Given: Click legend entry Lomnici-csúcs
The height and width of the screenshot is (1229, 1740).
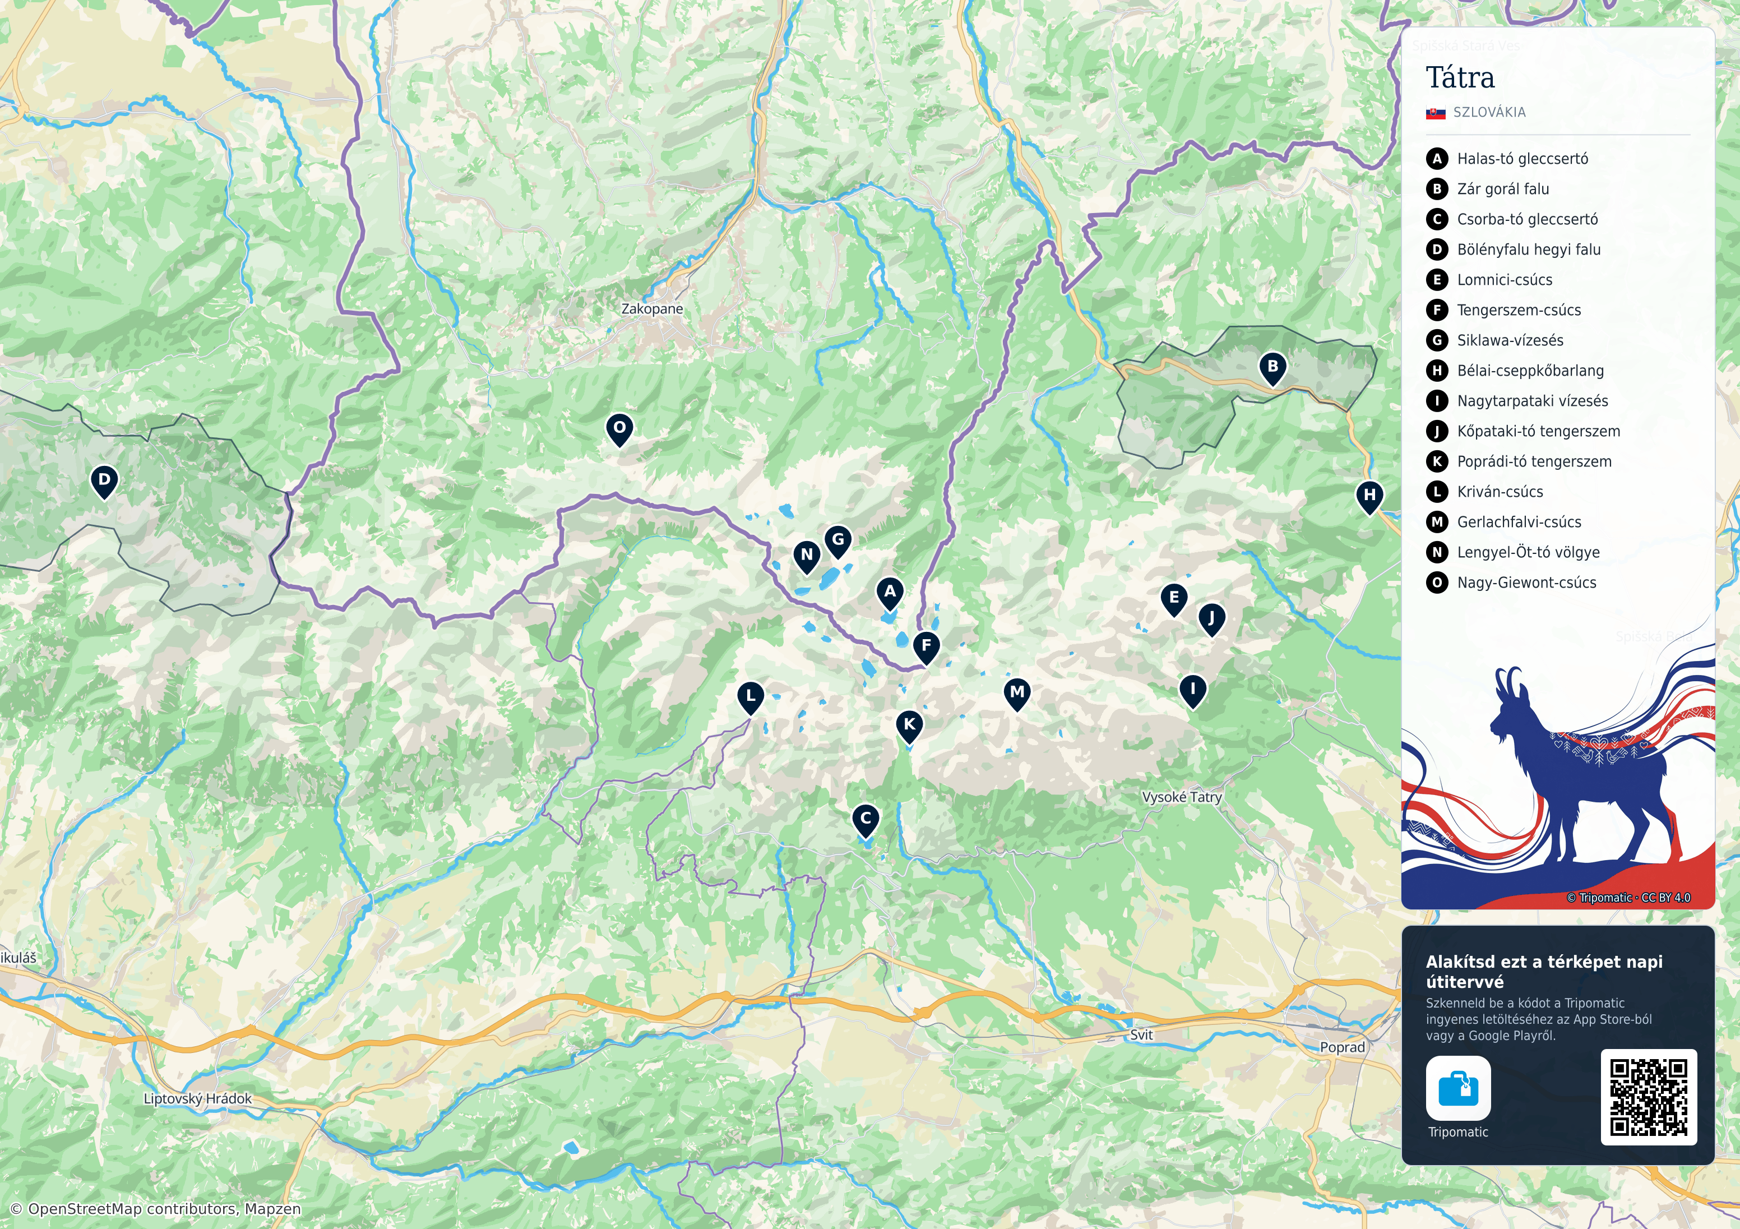Looking at the screenshot, I should 1489,280.
